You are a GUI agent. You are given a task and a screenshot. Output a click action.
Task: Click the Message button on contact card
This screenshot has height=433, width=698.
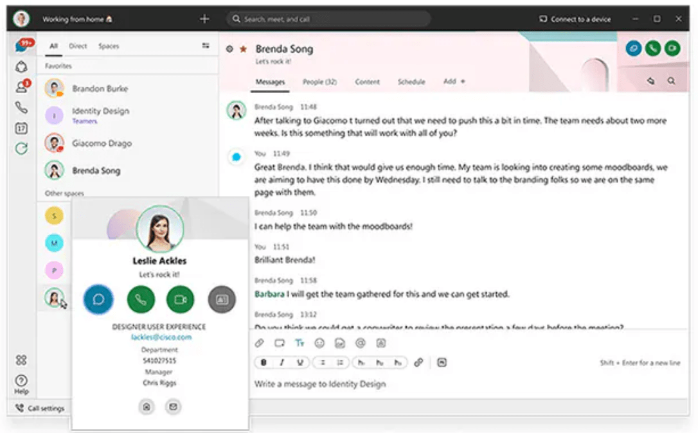click(x=98, y=299)
